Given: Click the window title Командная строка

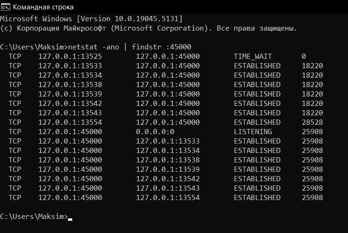Looking at the screenshot, I should 43,7.
